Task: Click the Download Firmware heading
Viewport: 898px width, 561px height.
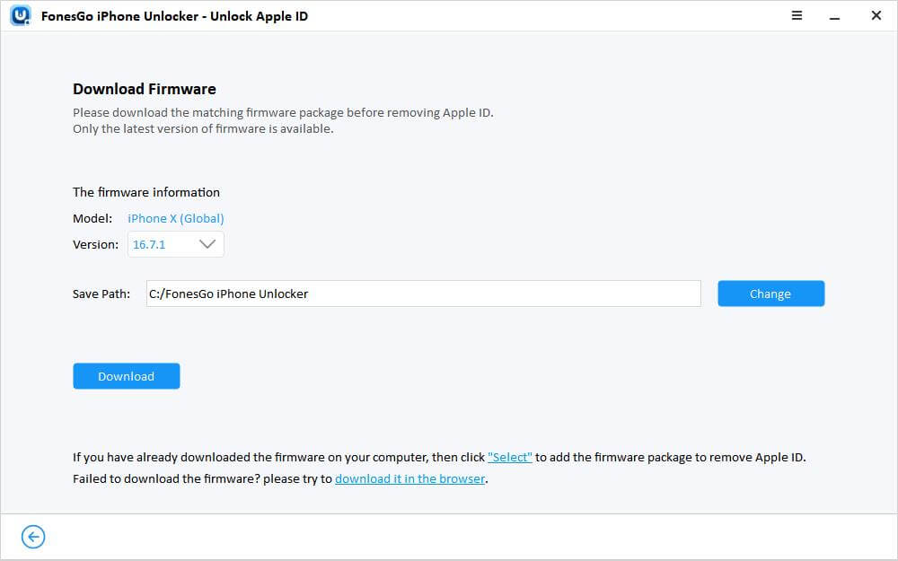Action: click(144, 89)
